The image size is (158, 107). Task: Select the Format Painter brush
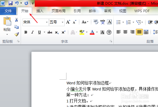pyautogui.click(x=17, y=34)
